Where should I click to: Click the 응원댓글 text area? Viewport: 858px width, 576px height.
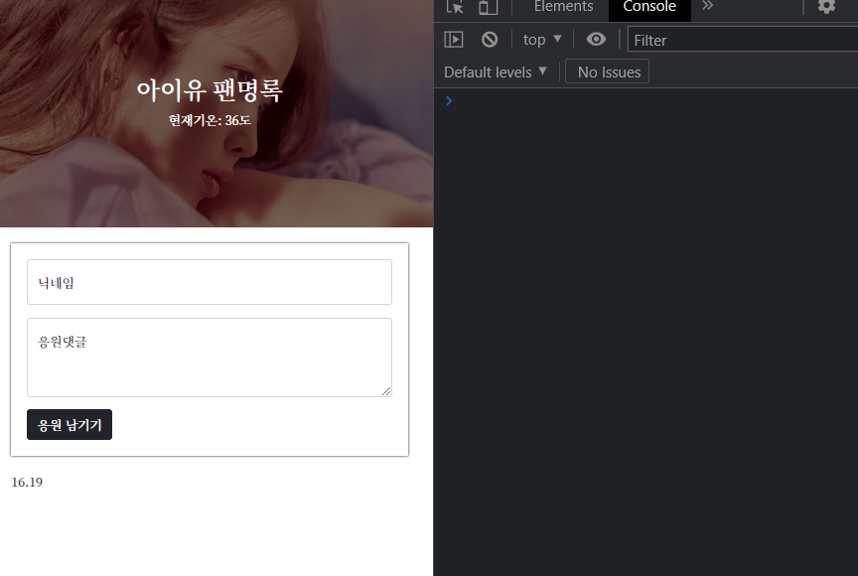[210, 358]
